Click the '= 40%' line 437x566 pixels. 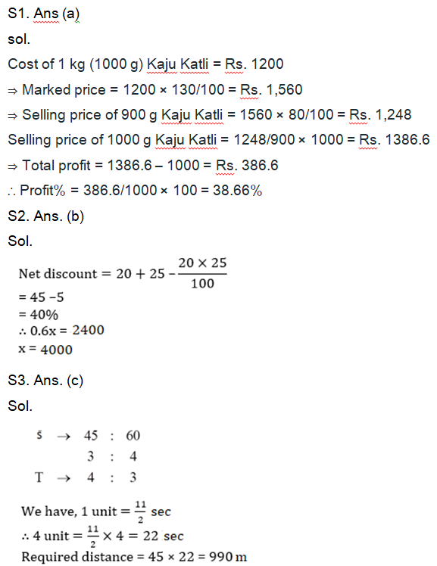coord(39,315)
